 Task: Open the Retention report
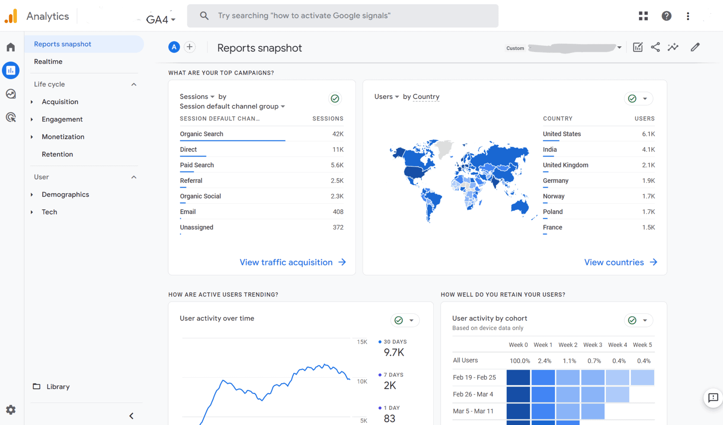point(57,154)
